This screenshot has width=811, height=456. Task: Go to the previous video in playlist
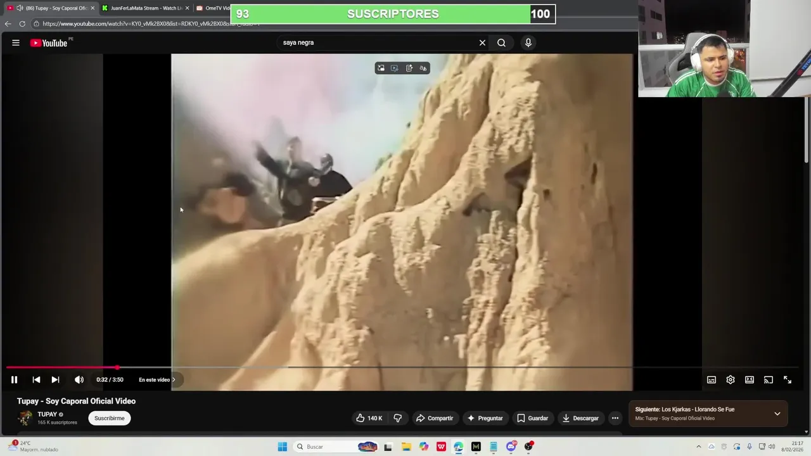(36, 379)
